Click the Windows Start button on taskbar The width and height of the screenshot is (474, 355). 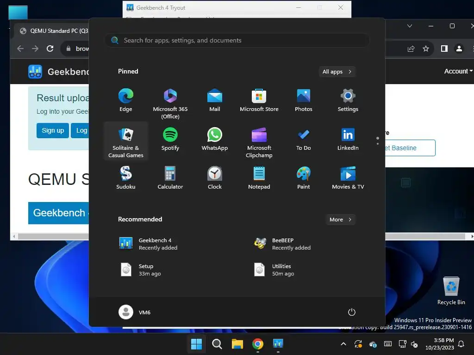[x=196, y=343]
